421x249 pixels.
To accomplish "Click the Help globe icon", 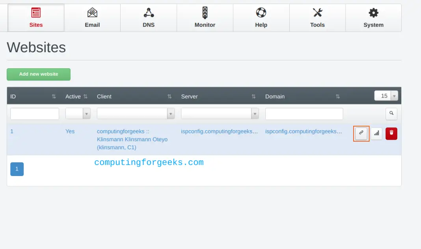I will [261, 13].
